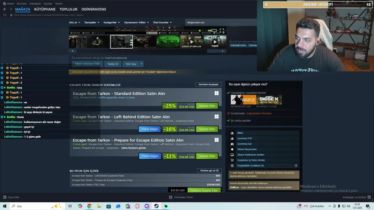Click the Çevrimiçi Eşli people icon
This screenshot has height=210, width=374.
coord(232,144)
